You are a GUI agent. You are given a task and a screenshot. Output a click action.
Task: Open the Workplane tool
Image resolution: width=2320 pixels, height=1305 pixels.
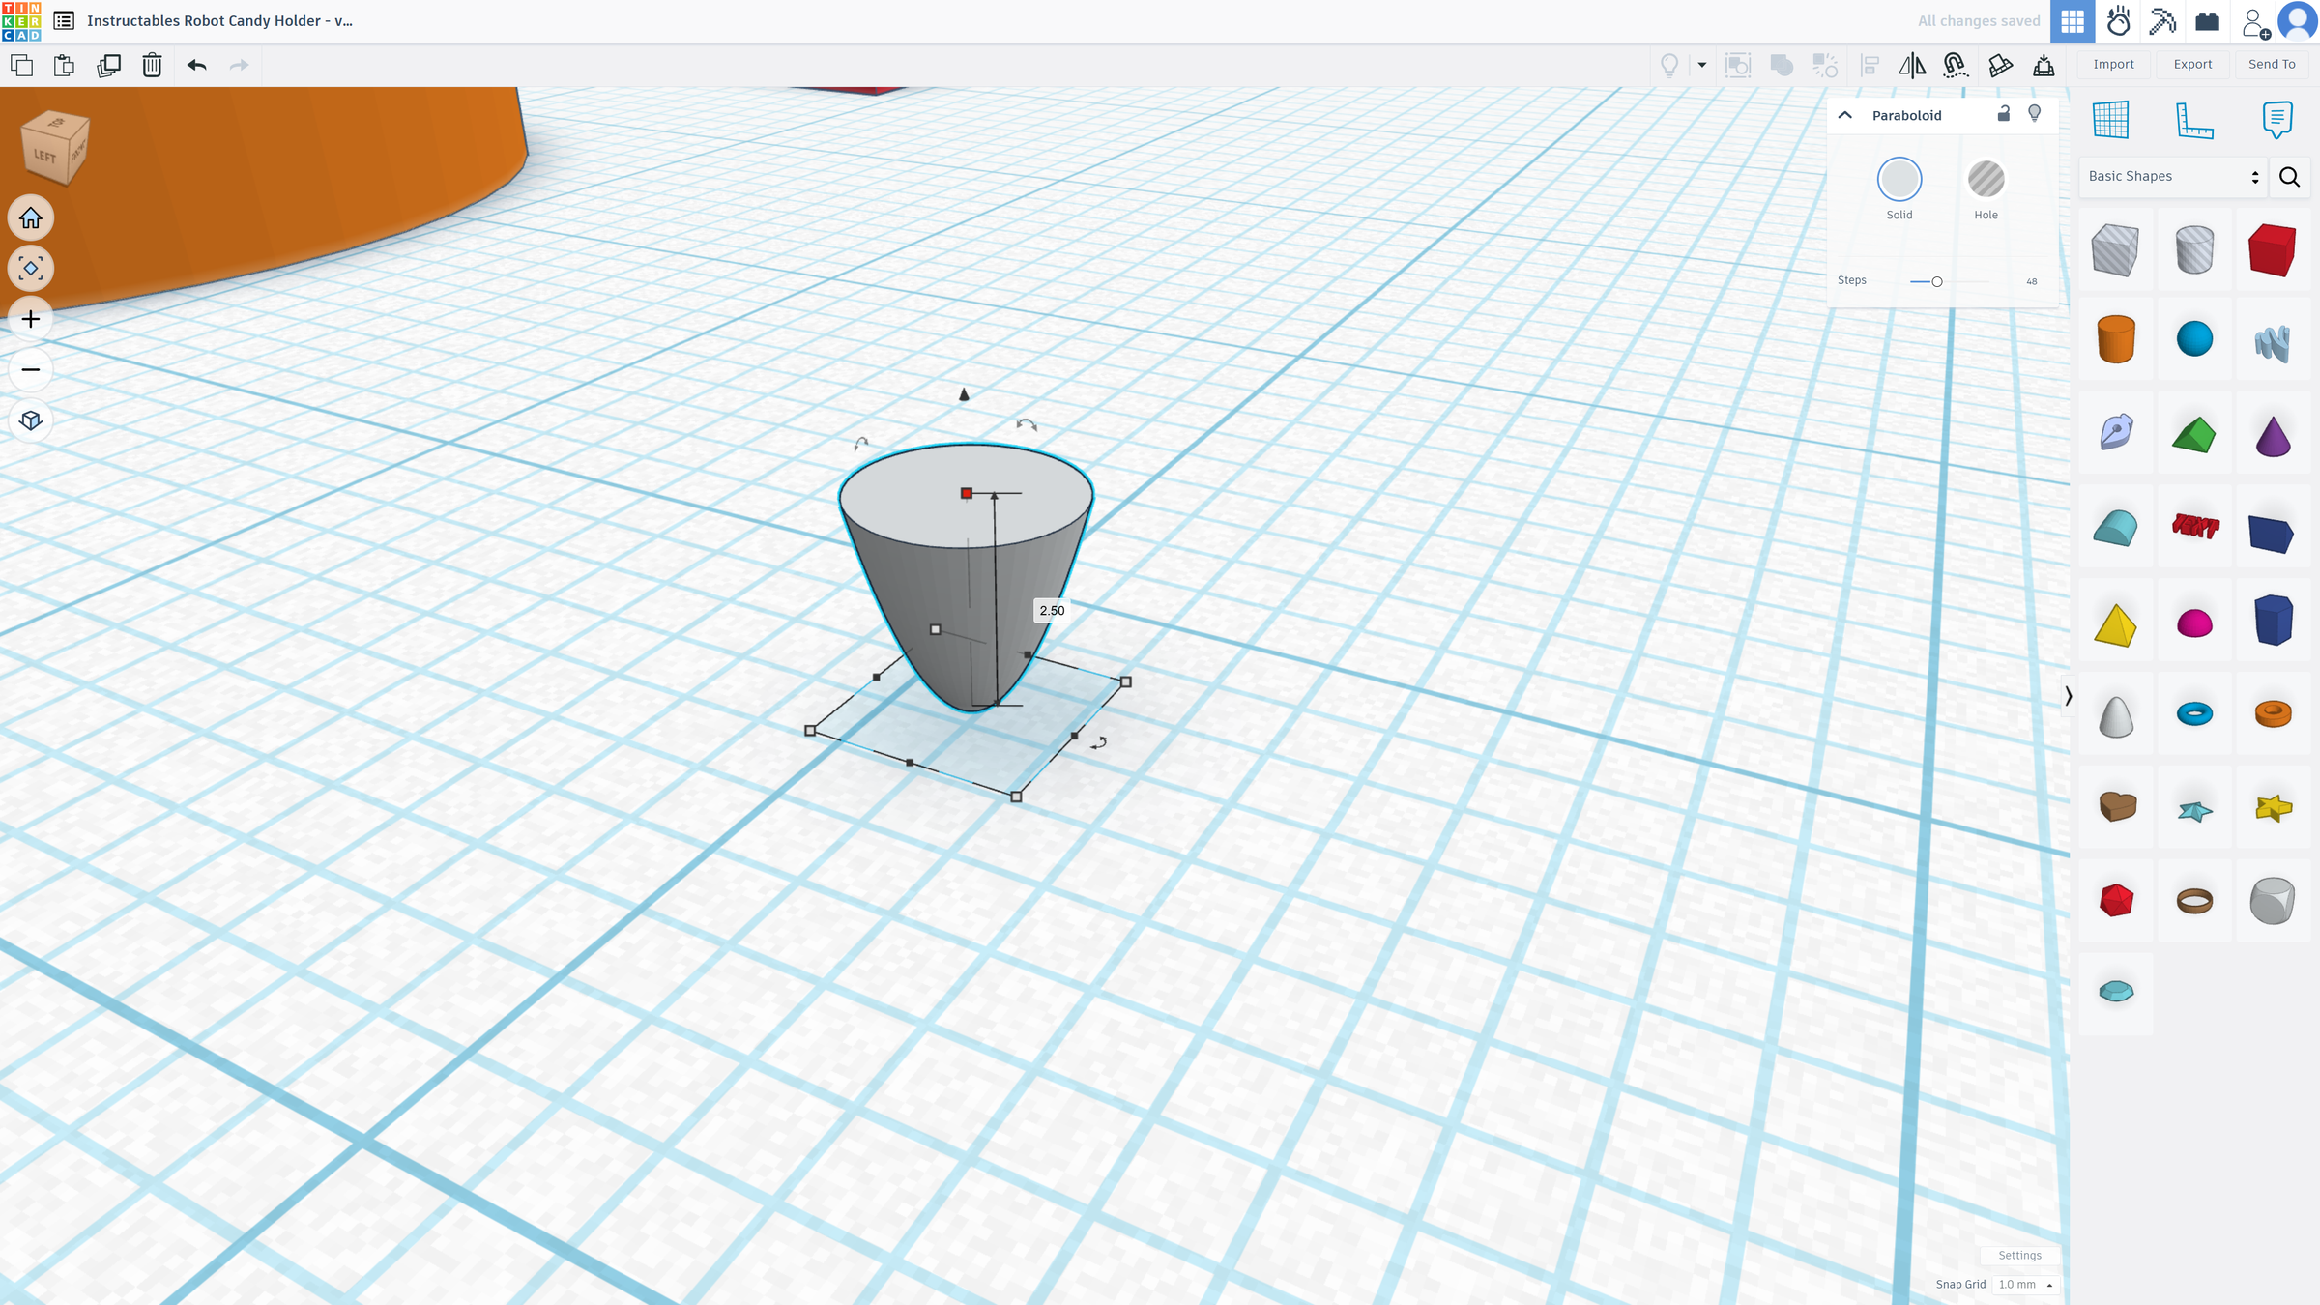pyautogui.click(x=2111, y=120)
